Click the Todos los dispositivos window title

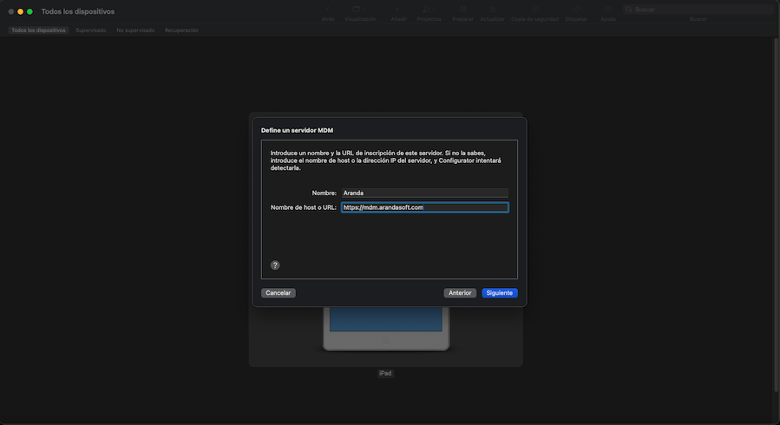click(x=77, y=11)
